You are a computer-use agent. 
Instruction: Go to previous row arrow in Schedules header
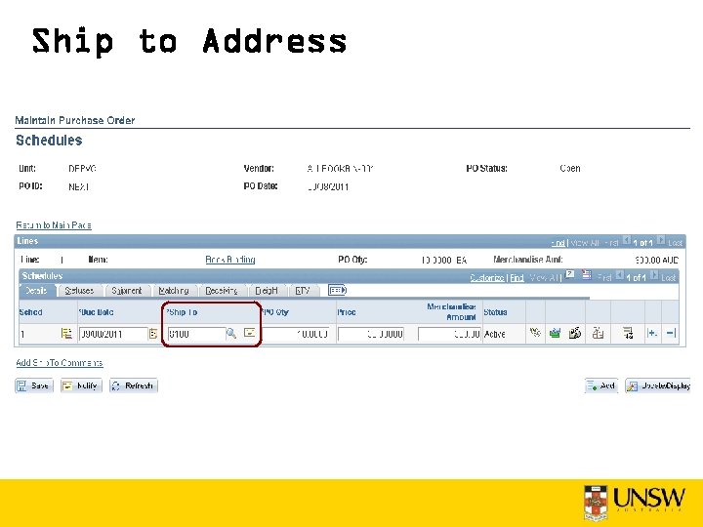click(x=619, y=275)
